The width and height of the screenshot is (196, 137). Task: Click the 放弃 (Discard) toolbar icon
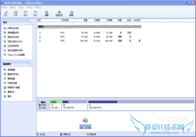click(x=16, y=14)
